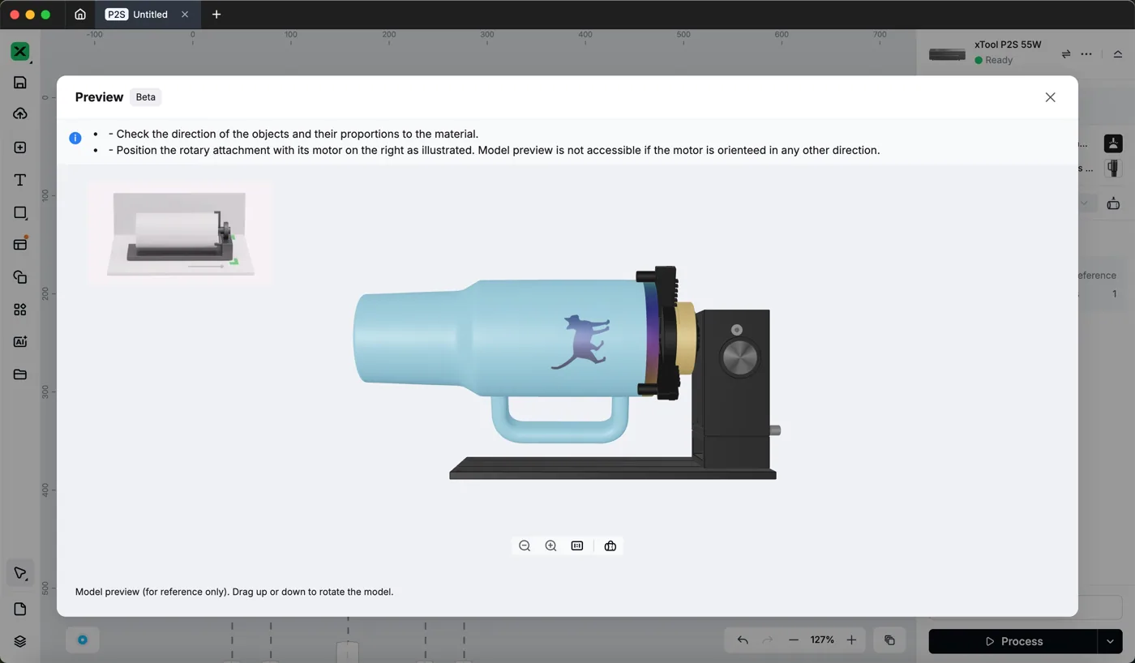Click the cloud upload icon in sidebar
This screenshot has width=1135, height=663.
pos(20,114)
